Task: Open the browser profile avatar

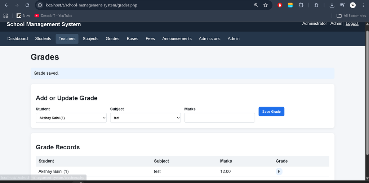Action: (353, 5)
